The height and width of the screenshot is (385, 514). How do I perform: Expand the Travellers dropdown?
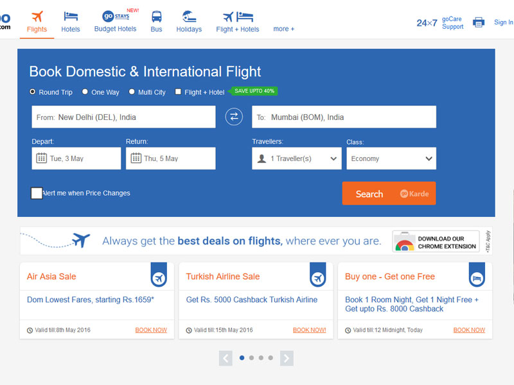pyautogui.click(x=297, y=158)
